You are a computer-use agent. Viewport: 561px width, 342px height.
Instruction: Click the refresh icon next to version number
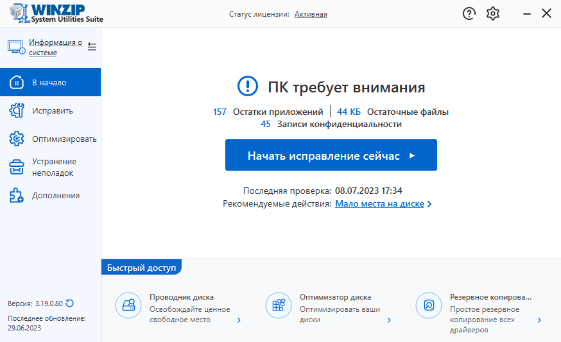point(70,304)
